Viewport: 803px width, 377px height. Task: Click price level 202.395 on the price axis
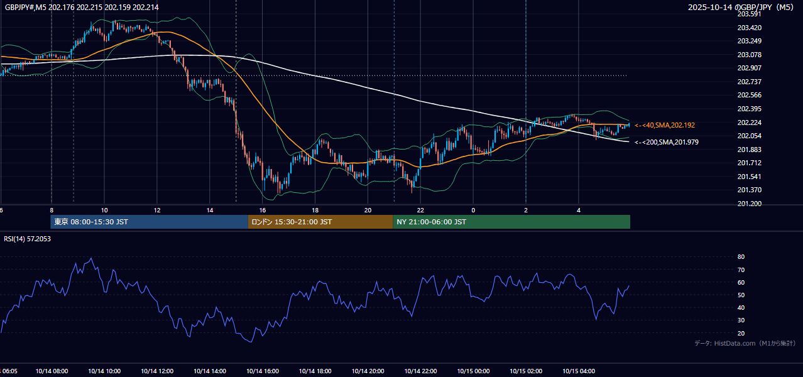pos(749,109)
